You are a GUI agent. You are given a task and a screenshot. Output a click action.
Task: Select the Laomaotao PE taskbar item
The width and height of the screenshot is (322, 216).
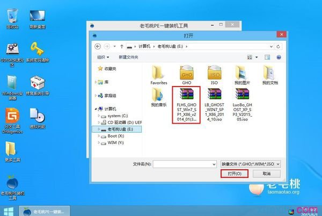tap(45, 211)
